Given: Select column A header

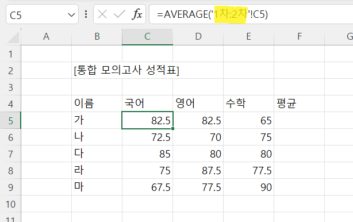Looking at the screenshot, I should pos(46,36).
